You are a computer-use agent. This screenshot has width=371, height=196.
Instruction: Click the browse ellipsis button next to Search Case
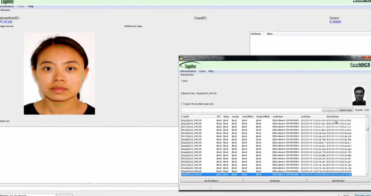click(x=330, y=110)
